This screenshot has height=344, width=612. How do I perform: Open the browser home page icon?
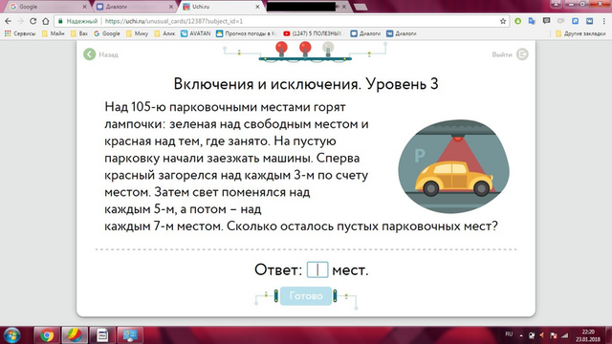pos(46,21)
